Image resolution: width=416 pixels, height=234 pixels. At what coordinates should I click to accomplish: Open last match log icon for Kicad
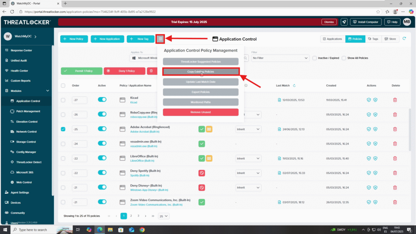click(279, 100)
